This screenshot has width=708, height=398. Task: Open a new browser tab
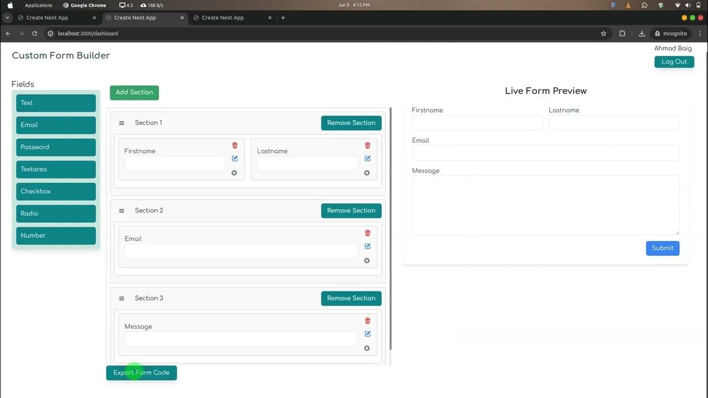coord(283,18)
